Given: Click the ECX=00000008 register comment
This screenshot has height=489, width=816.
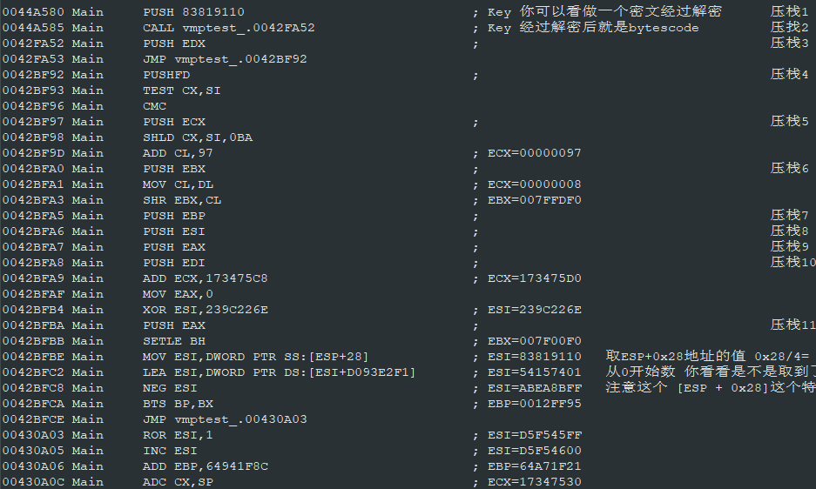Looking at the screenshot, I should (535, 184).
